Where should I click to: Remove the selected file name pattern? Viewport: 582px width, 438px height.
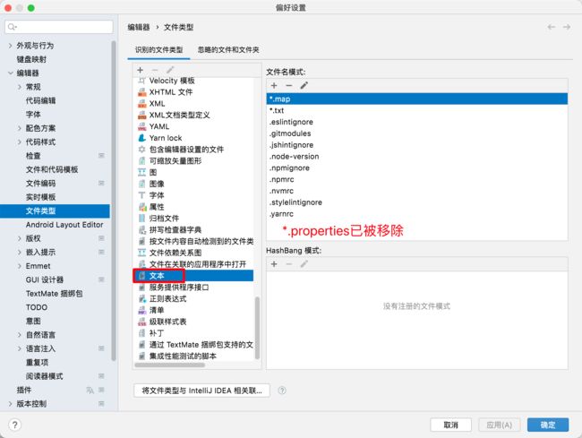289,85
